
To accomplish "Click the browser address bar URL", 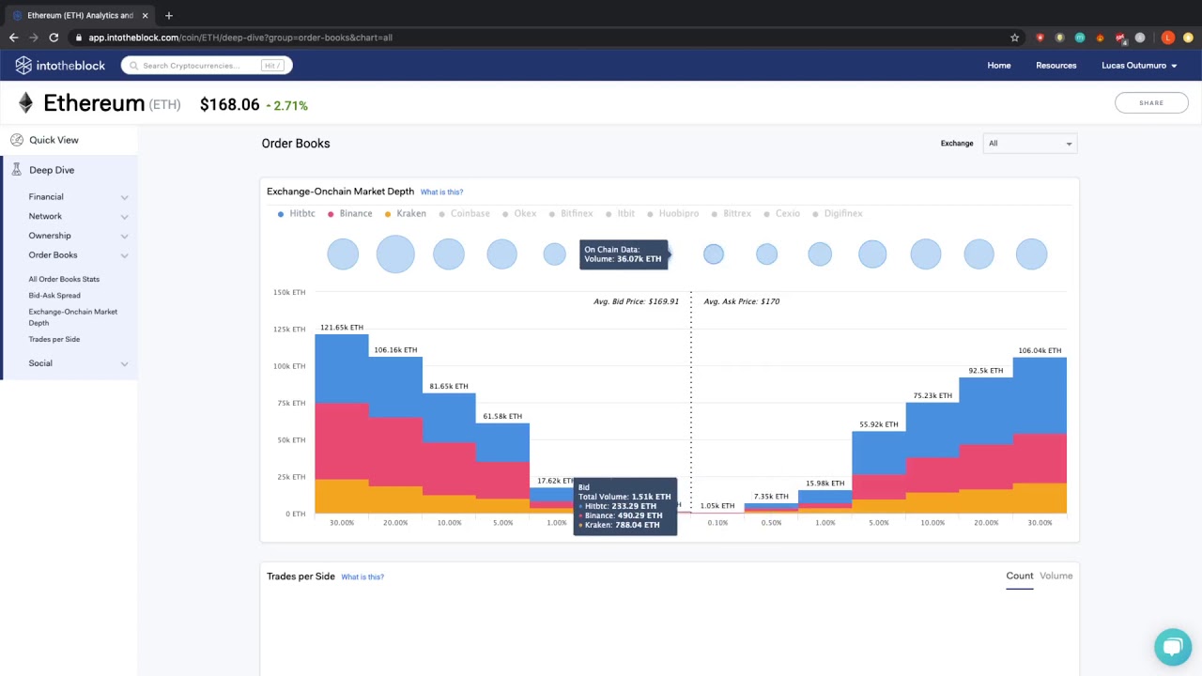I will [240, 38].
